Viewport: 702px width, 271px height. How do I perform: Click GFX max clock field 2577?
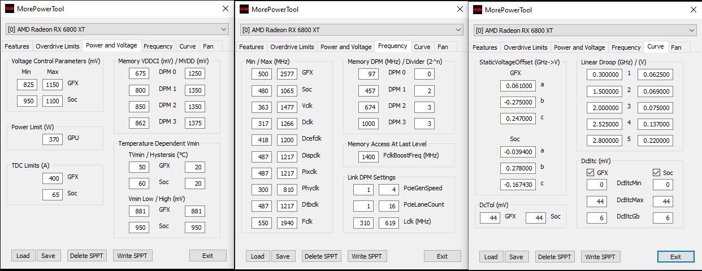pyautogui.click(x=287, y=74)
